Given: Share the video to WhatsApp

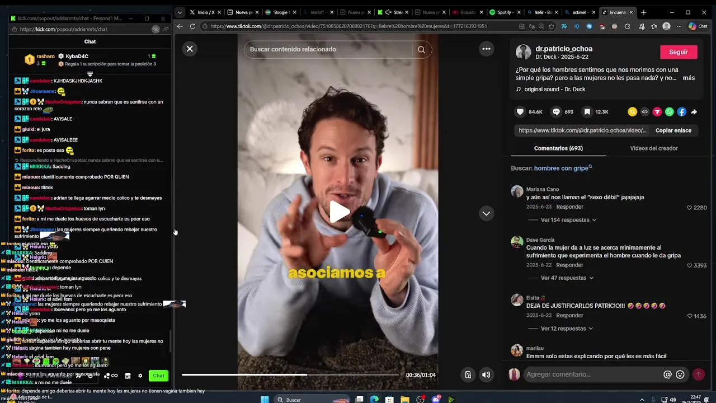Looking at the screenshot, I should point(669,112).
